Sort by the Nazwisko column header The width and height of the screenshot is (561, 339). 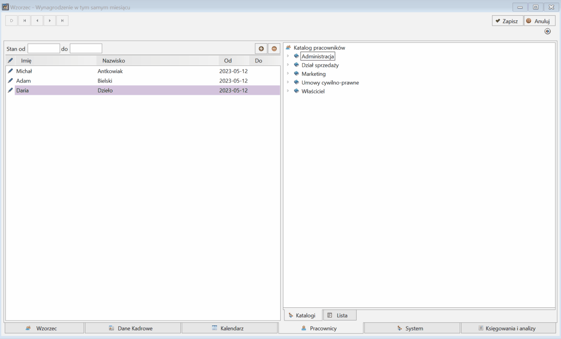(x=157, y=60)
